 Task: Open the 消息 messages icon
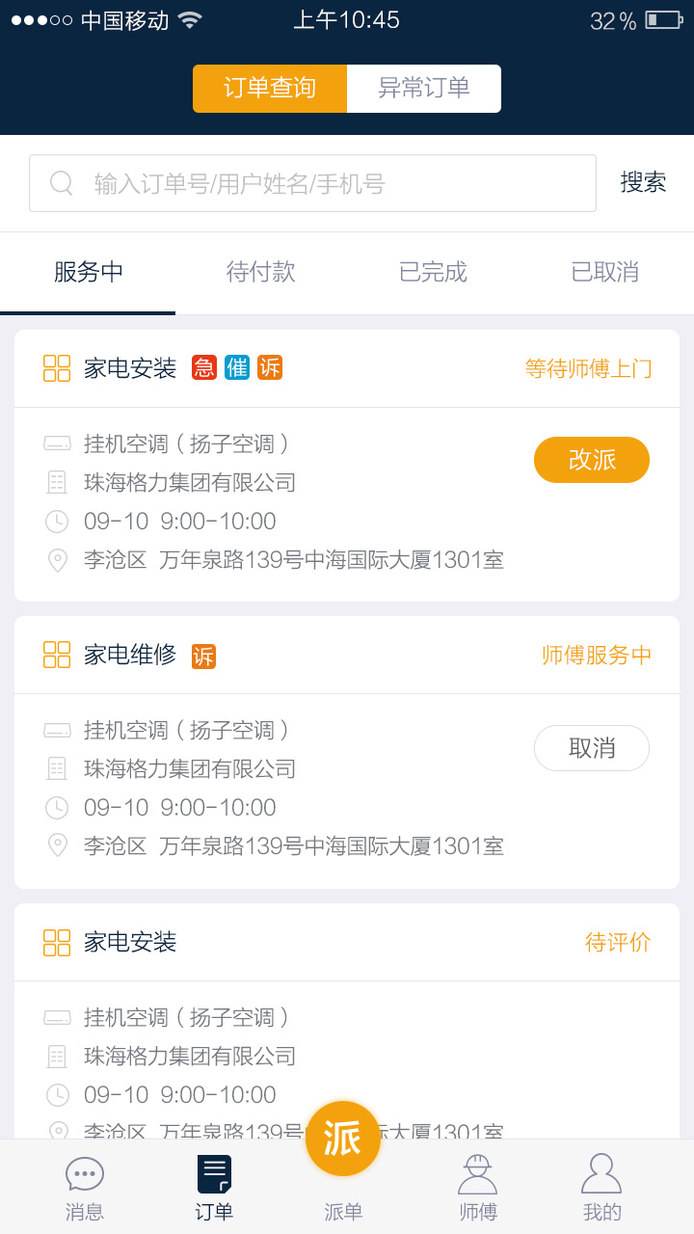(x=85, y=1175)
